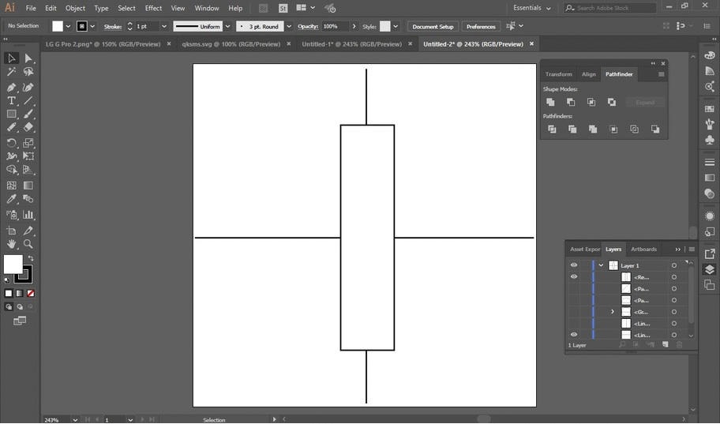Open the Effect menu
The height and width of the screenshot is (424, 720).
[x=153, y=8]
